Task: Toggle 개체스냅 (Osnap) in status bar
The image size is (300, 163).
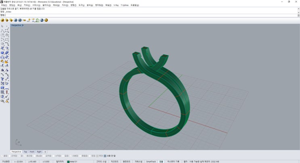Action: 138,162
